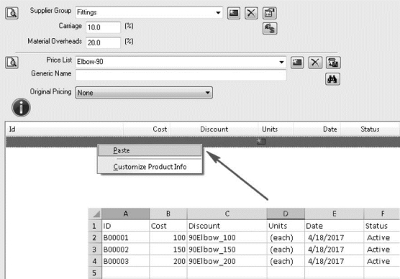The width and height of the screenshot is (400, 279).
Task: Click the Price List search icon
Action: (12, 63)
